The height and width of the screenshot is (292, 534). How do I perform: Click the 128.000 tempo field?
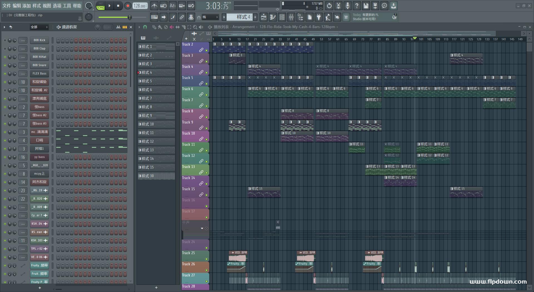click(x=140, y=6)
